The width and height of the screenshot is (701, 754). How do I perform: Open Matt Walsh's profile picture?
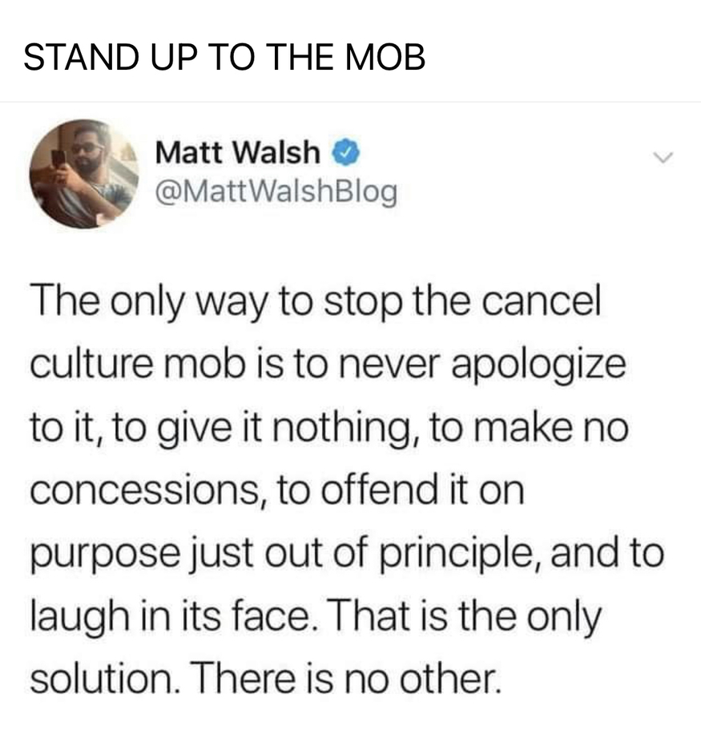(84, 174)
